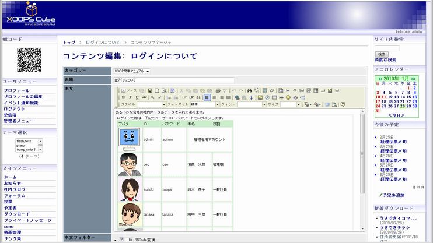Expand the フォーマット format dropdown
This screenshot has width=433, height=243.
click(216, 104)
